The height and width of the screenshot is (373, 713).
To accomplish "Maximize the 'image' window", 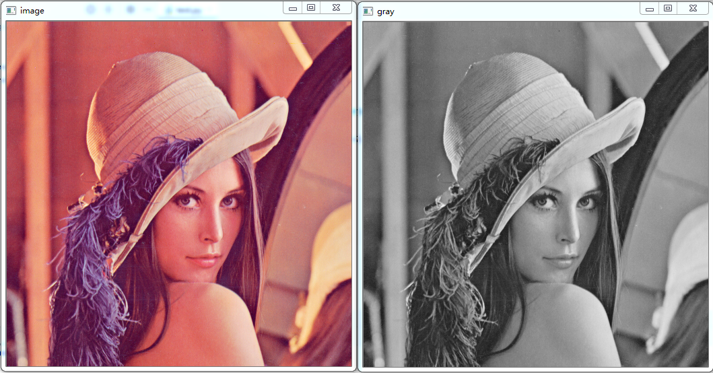I will [x=311, y=7].
